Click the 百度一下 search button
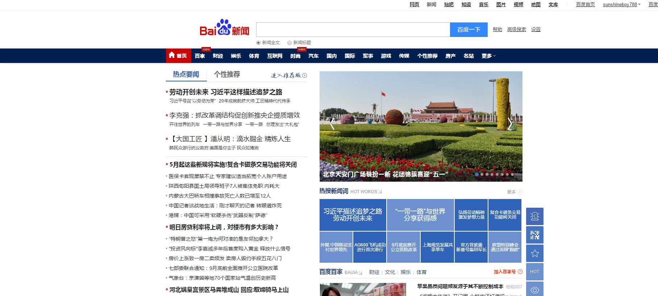The height and width of the screenshot is (296, 658). (x=468, y=30)
